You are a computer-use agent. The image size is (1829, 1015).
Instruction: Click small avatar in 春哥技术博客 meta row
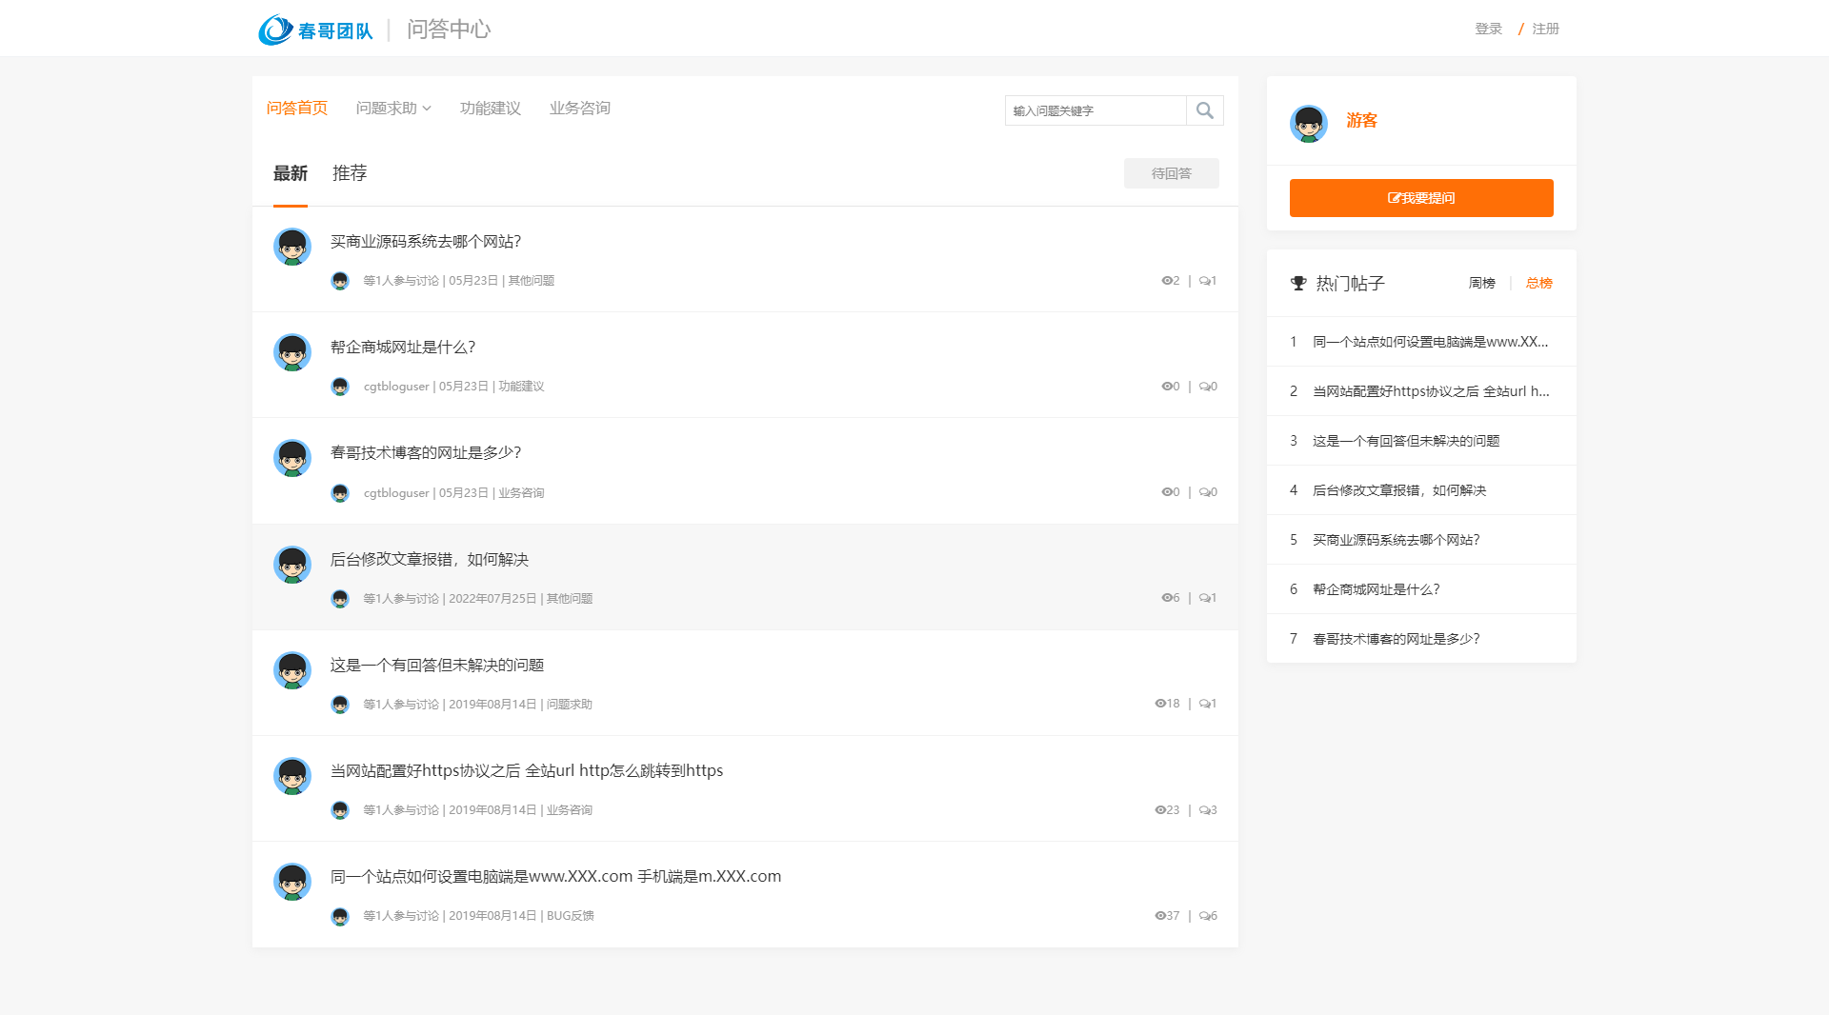coord(340,493)
